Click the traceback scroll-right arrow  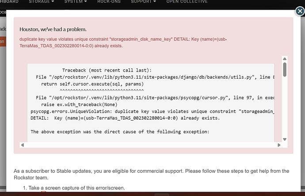[279, 145]
